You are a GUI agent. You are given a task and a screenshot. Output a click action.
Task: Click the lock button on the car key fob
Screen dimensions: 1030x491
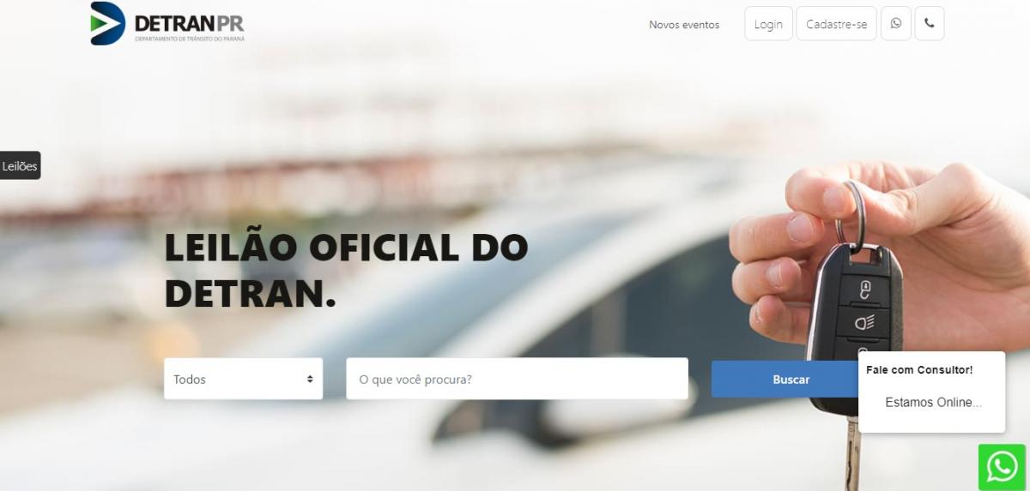865,288
